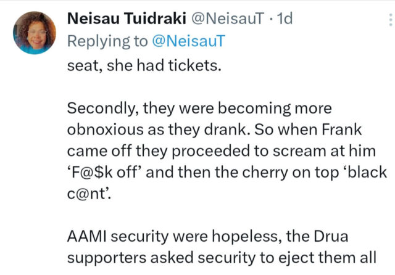Click the gray @NeisauT handle in header
The height and width of the screenshot is (275, 395).
click(x=228, y=18)
